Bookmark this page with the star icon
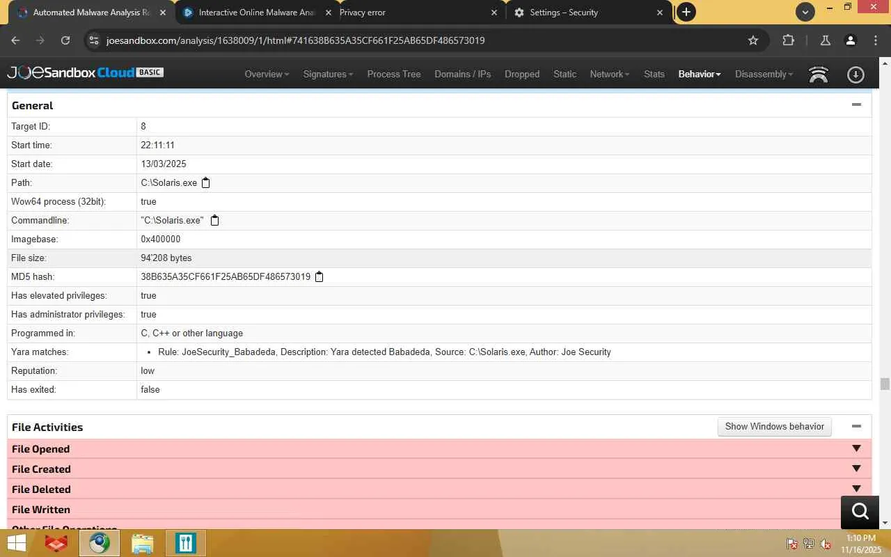891x557 pixels. (x=753, y=40)
